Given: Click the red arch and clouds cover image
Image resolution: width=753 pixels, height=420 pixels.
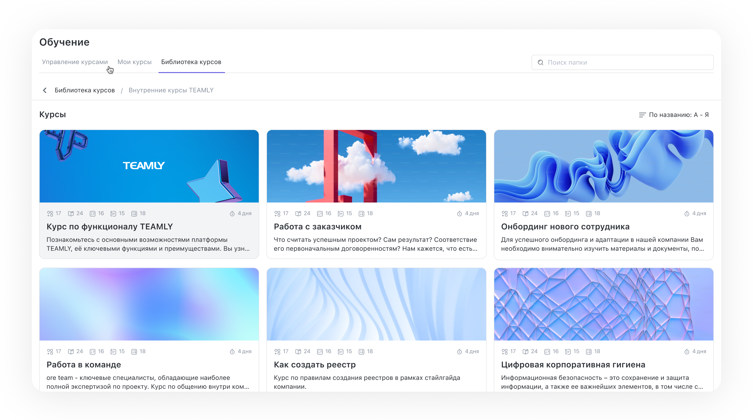Looking at the screenshot, I should click(376, 166).
